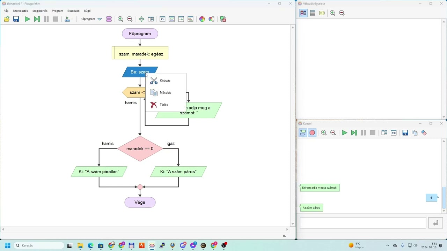Image resolution: width=447 pixels, height=251 pixels.
Task: Click the greyed-out Stop button in the main toolbar
Action: pyautogui.click(x=56, y=19)
